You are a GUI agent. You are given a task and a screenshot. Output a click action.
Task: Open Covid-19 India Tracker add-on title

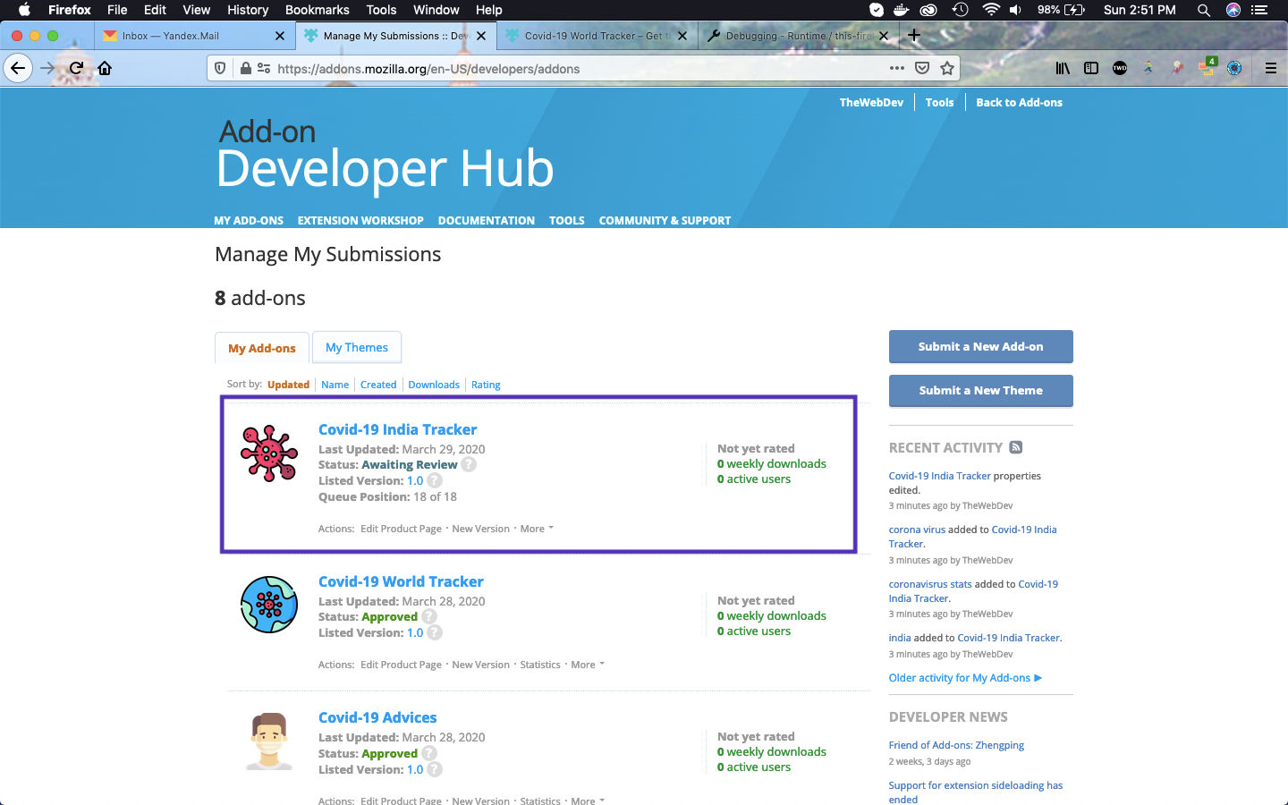pyautogui.click(x=398, y=429)
